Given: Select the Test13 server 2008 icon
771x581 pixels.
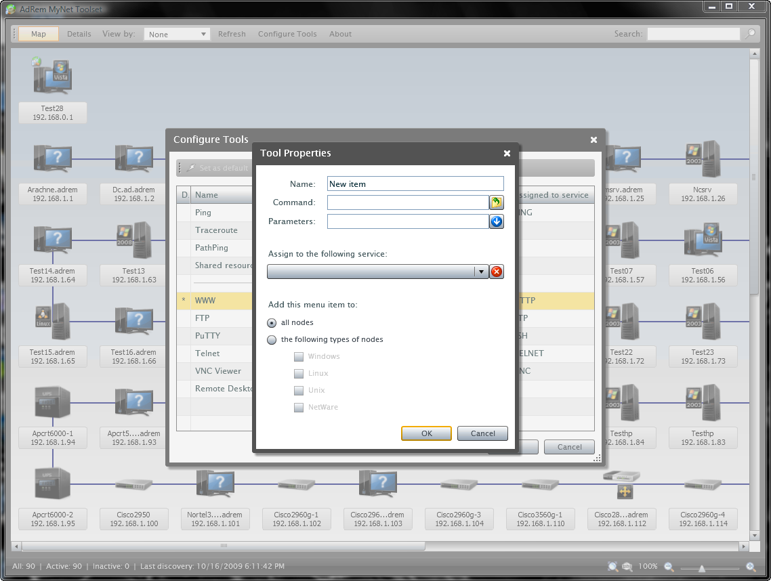Looking at the screenshot, I should (x=133, y=240).
